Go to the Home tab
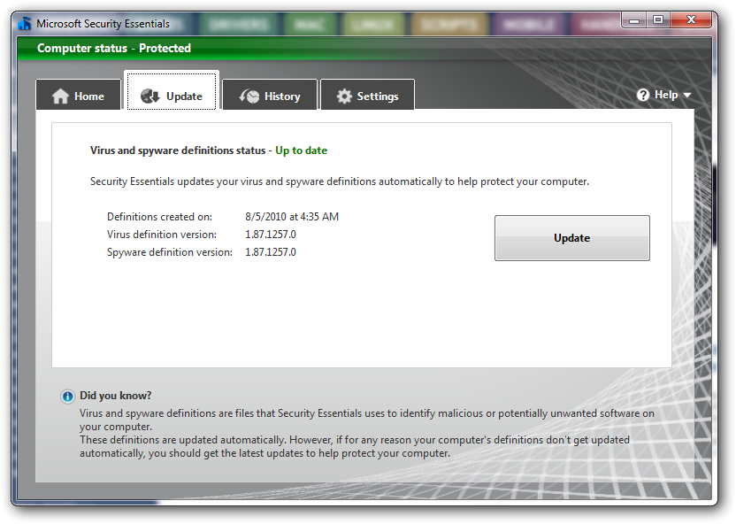This screenshot has height=524, width=736. click(79, 95)
